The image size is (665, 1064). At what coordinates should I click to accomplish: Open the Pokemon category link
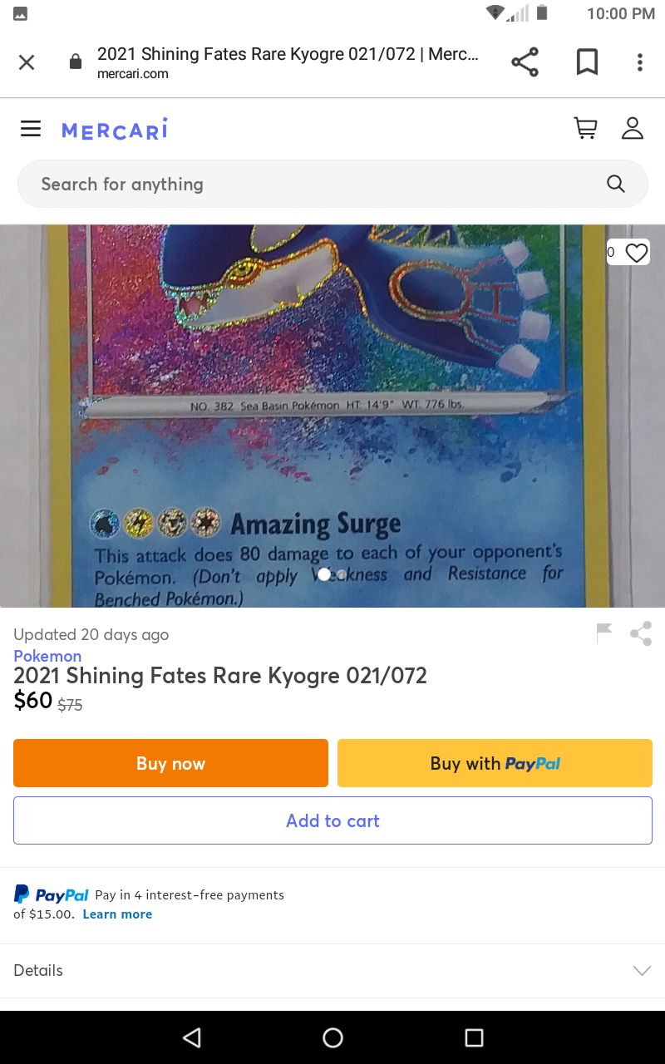47,656
